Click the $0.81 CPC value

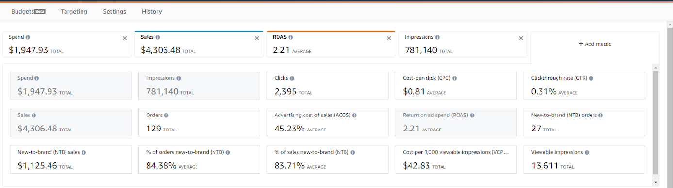pos(414,92)
